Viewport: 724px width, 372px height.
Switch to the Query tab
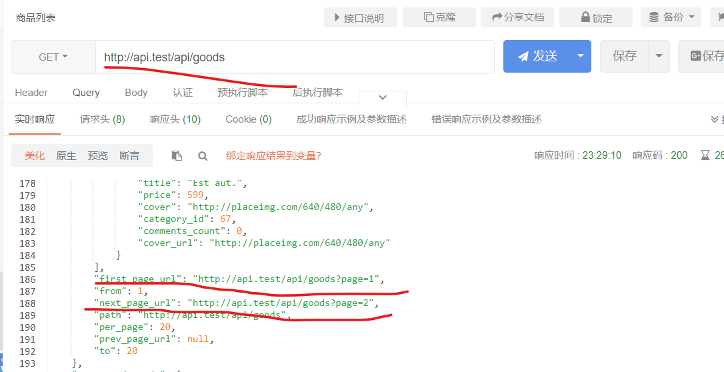(x=86, y=93)
